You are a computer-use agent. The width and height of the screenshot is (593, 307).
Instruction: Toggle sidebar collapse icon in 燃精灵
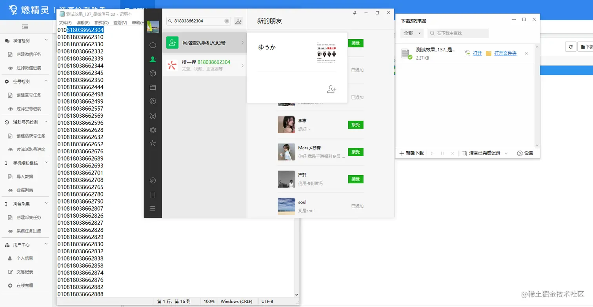click(x=25, y=27)
